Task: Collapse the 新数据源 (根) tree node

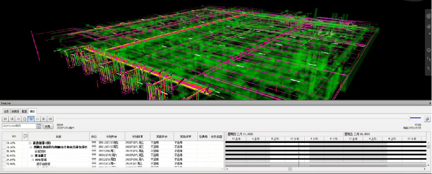Action: click(x=30, y=143)
